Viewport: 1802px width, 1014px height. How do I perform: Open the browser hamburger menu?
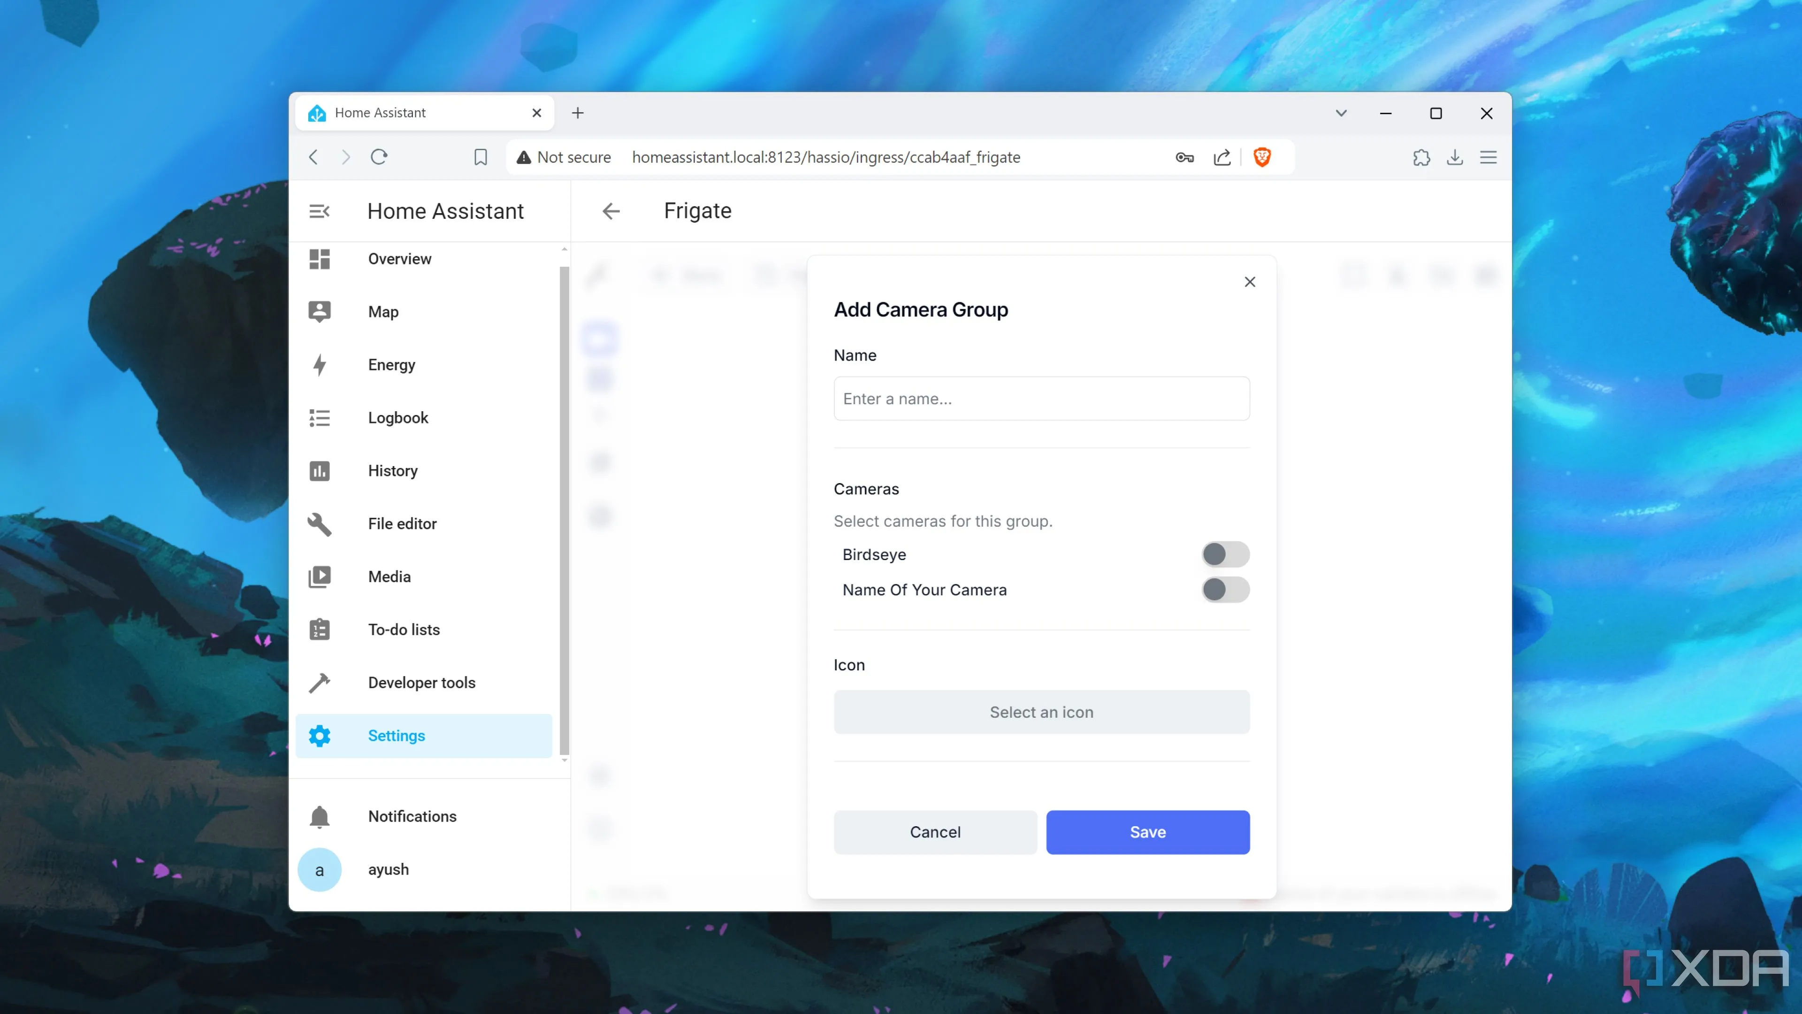pos(1488,157)
